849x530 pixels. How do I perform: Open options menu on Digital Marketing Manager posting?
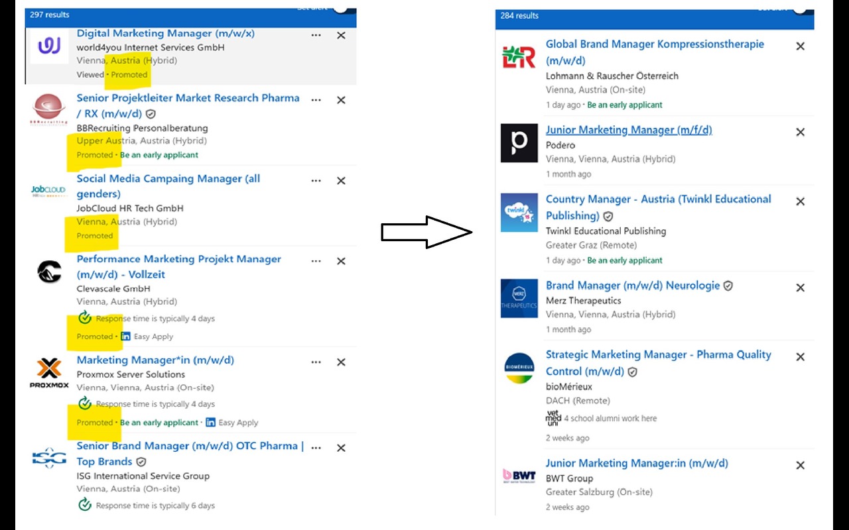click(x=316, y=35)
